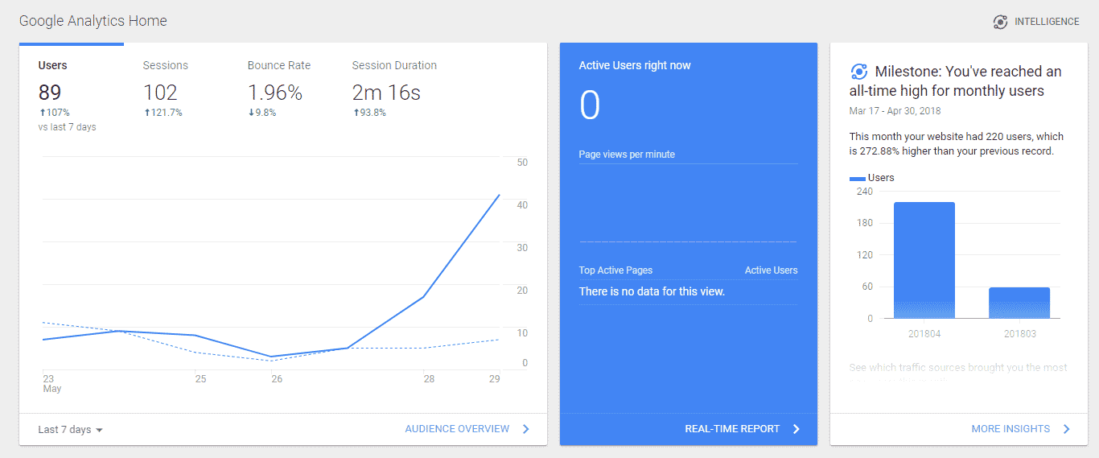Click the 201803 bar in the chart
The height and width of the screenshot is (458, 1099).
(1019, 303)
